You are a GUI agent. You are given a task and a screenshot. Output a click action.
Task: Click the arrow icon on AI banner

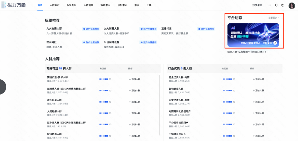[x=275, y=43]
